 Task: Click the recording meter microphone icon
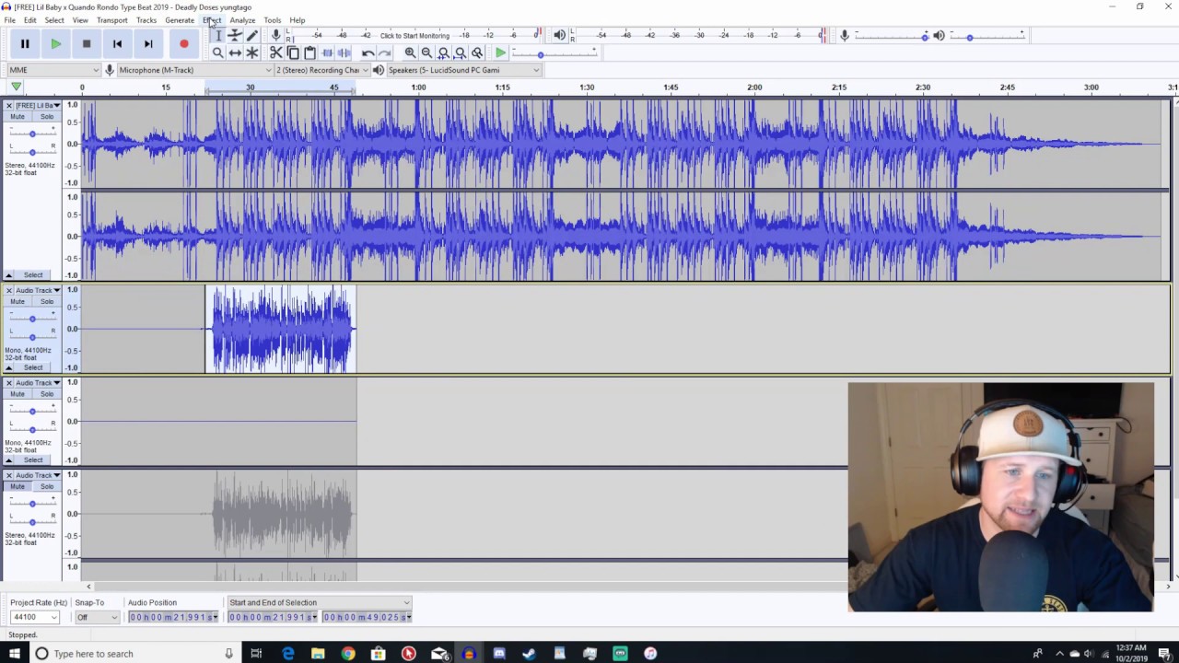(x=275, y=35)
